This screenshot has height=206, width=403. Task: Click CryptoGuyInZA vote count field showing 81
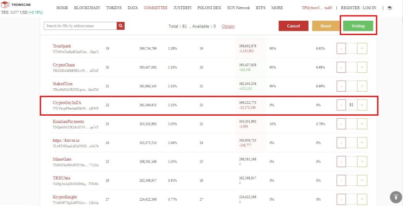tap(351, 105)
